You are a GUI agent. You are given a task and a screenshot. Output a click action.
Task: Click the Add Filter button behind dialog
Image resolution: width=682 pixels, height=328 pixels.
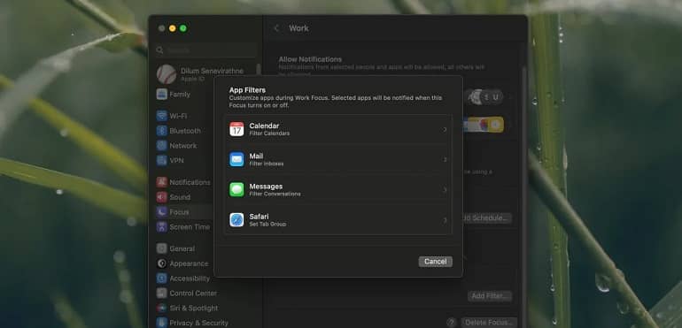490,296
